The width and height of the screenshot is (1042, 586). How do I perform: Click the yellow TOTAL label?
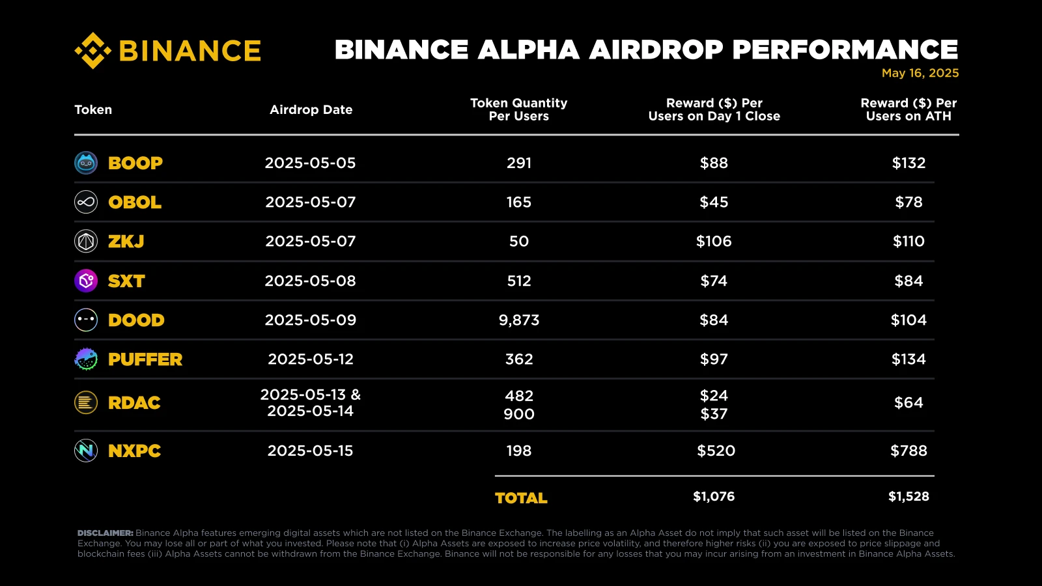click(521, 498)
